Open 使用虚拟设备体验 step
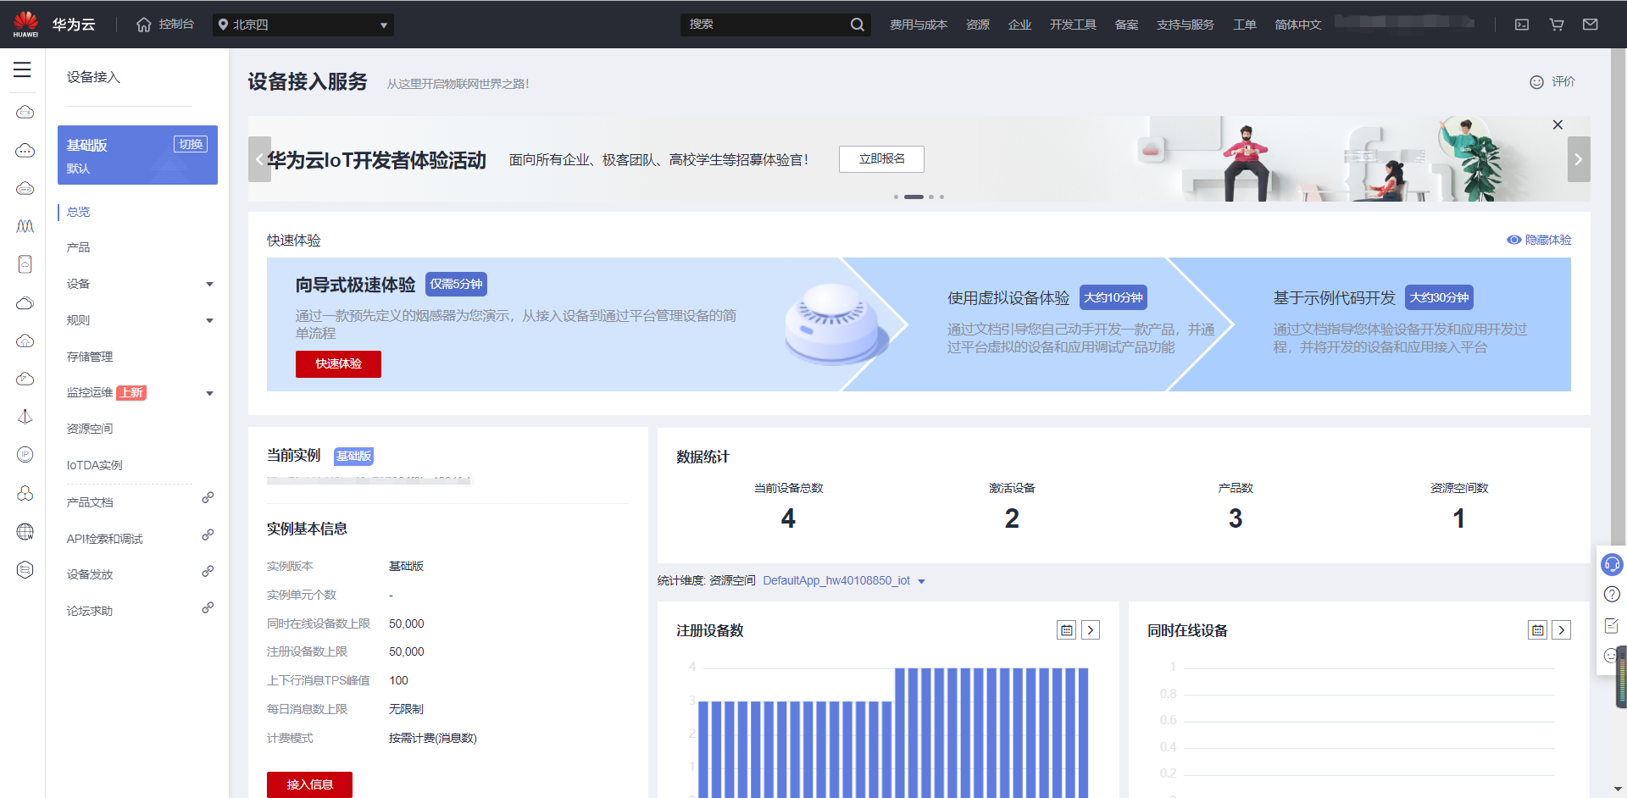Viewport: 1627px width, 798px height. click(1008, 298)
